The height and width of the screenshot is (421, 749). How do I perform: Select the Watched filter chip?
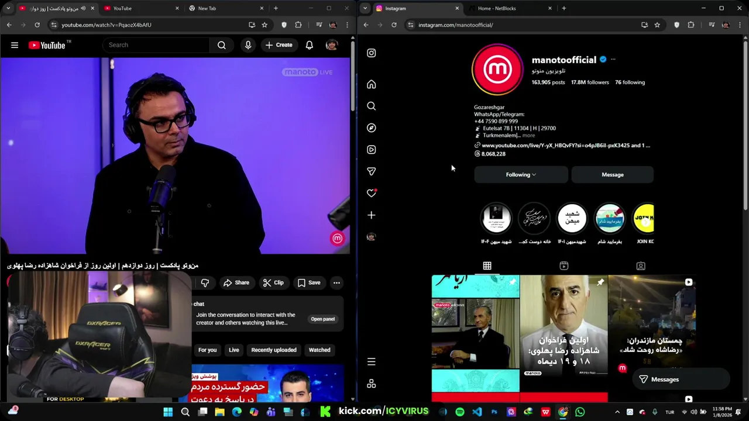[x=319, y=350]
